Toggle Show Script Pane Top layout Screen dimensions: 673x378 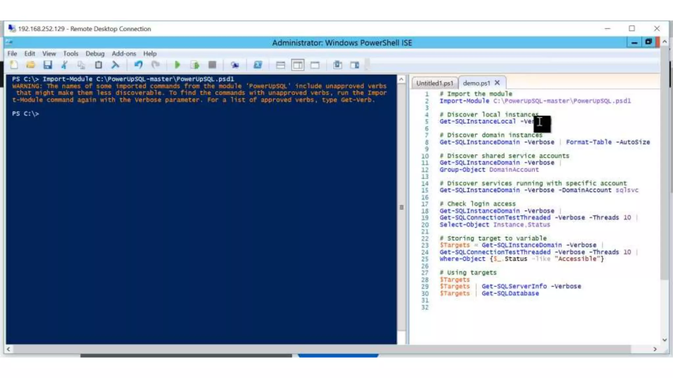pos(280,65)
